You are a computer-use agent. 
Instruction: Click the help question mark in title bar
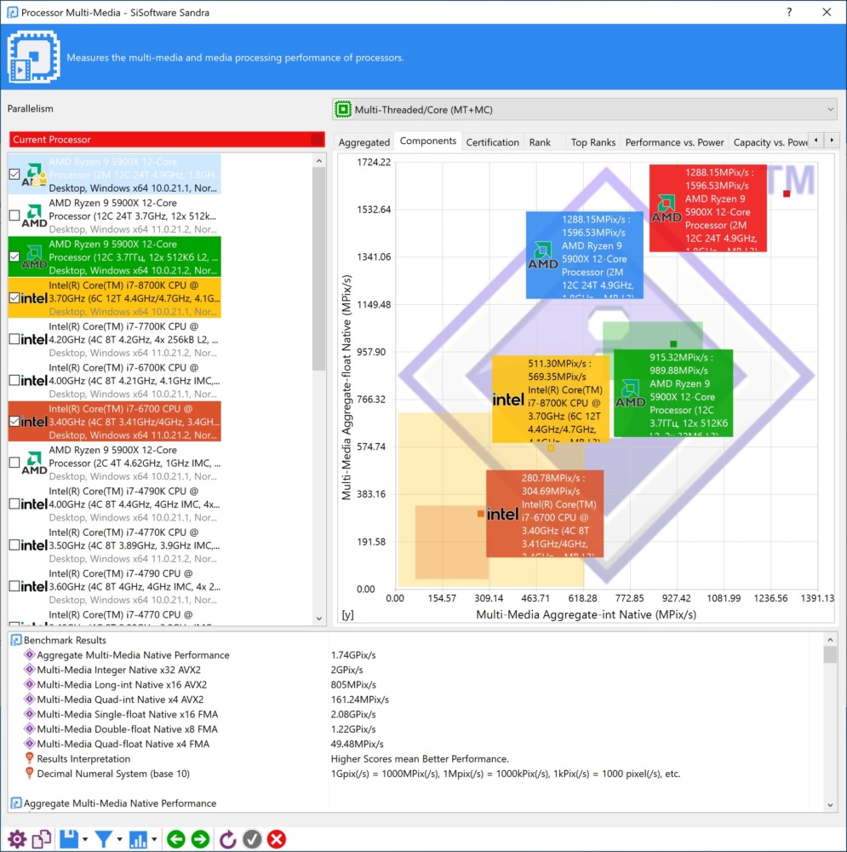pos(789,12)
